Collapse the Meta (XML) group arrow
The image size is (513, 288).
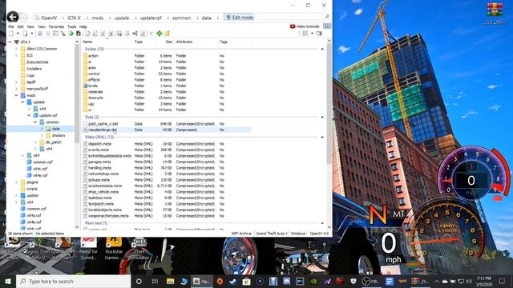pyautogui.click(x=322, y=137)
